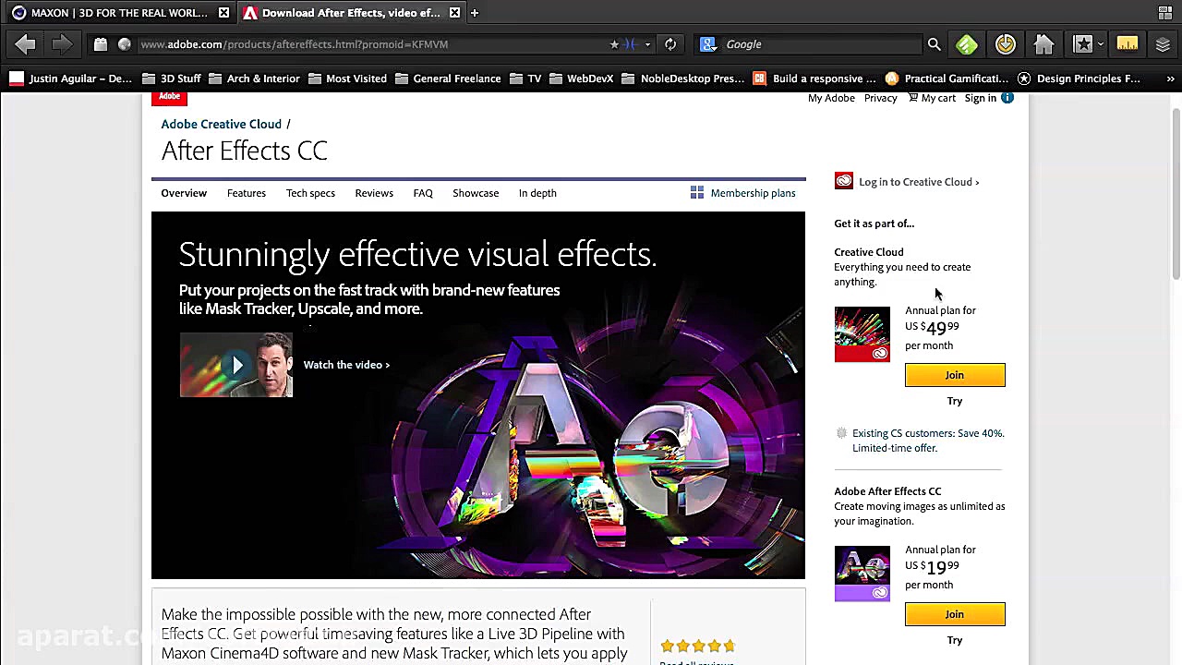
Task: Open the Features page tab
Action: 247,193
